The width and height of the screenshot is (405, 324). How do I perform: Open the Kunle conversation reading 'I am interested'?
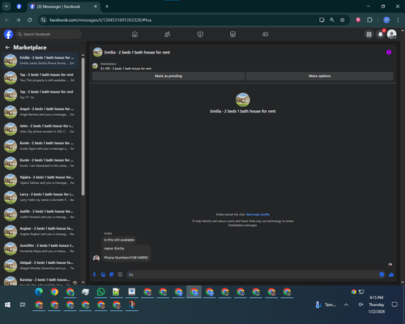[40, 163]
